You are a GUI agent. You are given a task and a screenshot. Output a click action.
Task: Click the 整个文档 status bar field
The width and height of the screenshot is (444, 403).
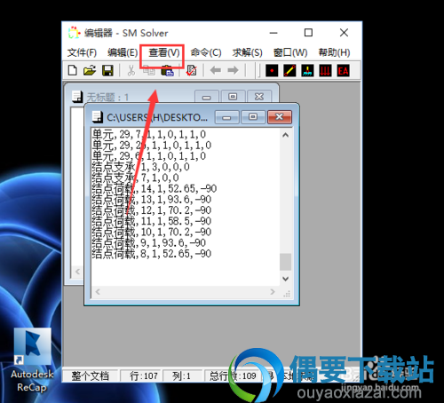pyautogui.click(x=91, y=375)
